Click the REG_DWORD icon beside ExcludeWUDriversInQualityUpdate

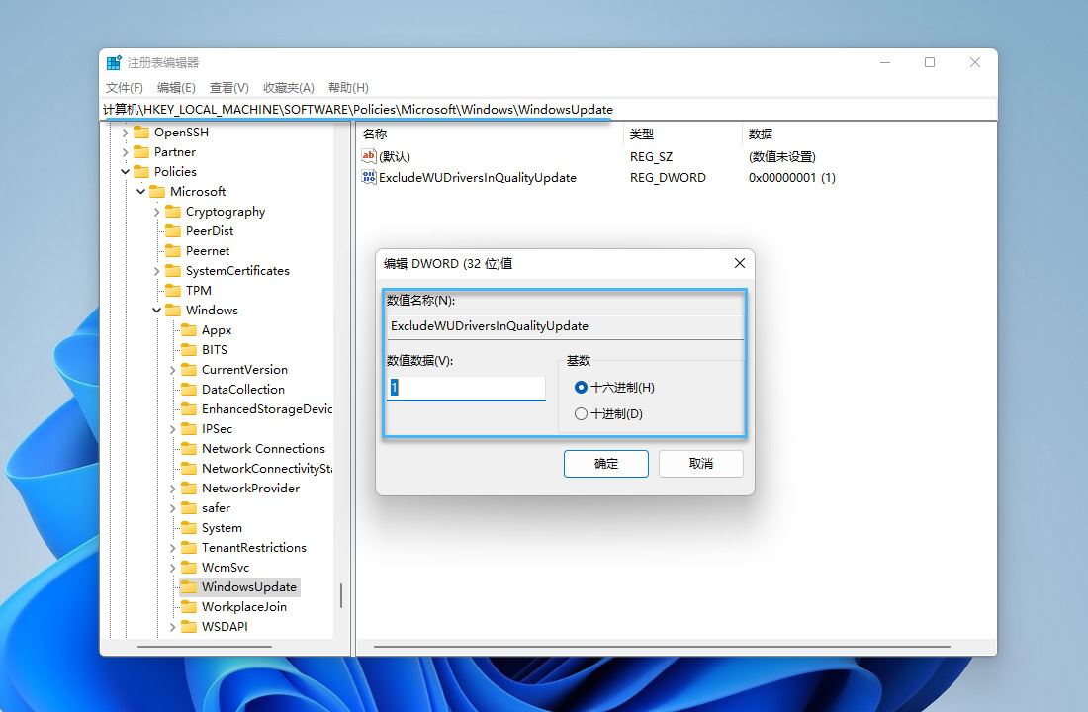coord(367,178)
